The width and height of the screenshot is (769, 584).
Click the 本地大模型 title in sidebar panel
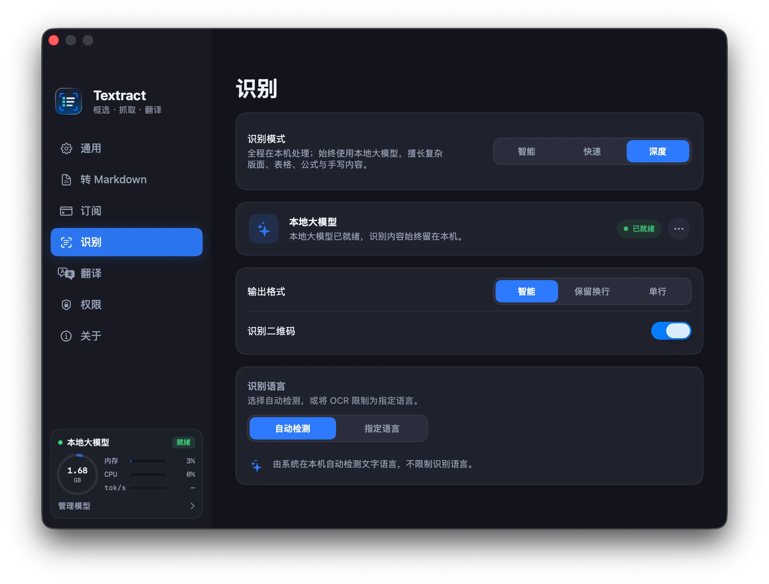pos(88,442)
